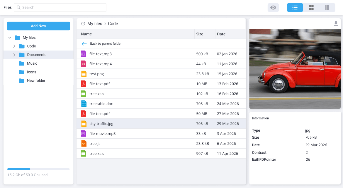Expand the Documents folder node
The image size is (343, 188).
pos(14,55)
